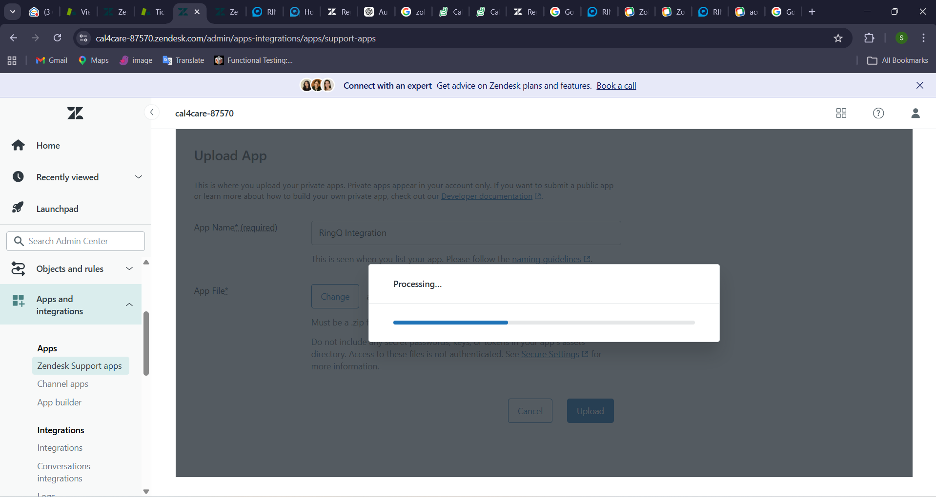
Task: Click the sidebar scrollbar thumb
Action: [x=146, y=344]
